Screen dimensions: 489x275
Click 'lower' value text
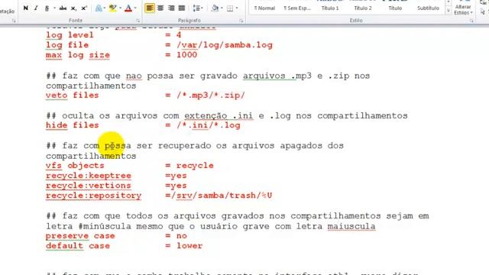(189, 246)
